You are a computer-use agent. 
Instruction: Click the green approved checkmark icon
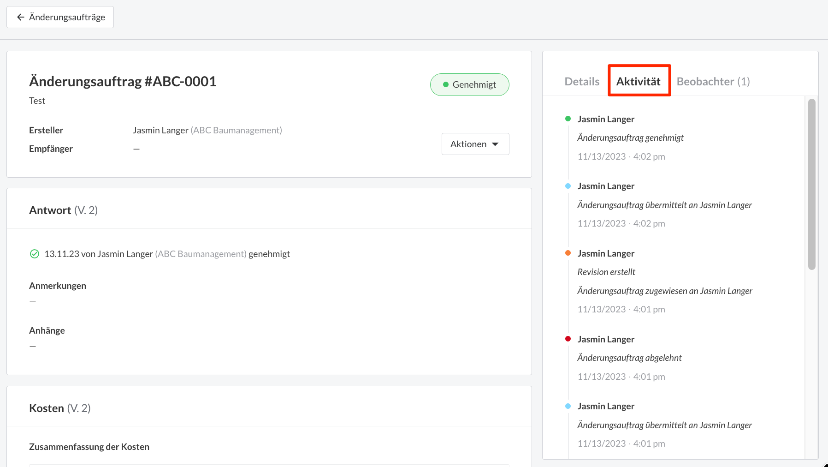(x=35, y=254)
